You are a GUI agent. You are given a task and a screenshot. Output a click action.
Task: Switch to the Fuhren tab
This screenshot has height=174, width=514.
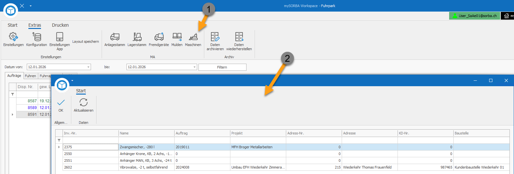click(x=30, y=76)
